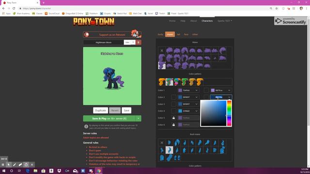Toggle the Color 2 checkbox
Image resolution: width=310 pixels, height=174 pixels.
pyautogui.click(x=173, y=97)
